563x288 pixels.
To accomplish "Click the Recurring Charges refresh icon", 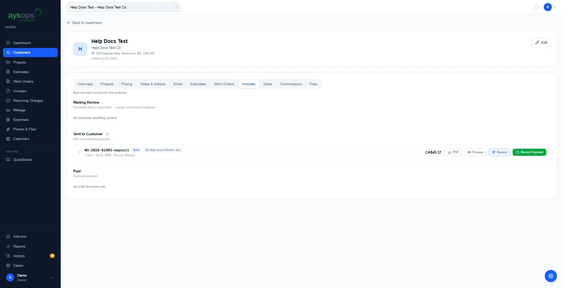I will click(x=8, y=101).
